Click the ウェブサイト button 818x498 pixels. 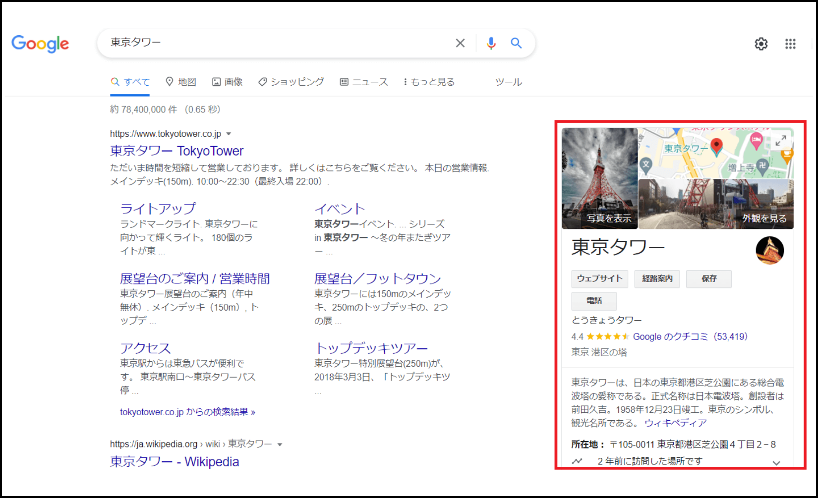point(600,279)
